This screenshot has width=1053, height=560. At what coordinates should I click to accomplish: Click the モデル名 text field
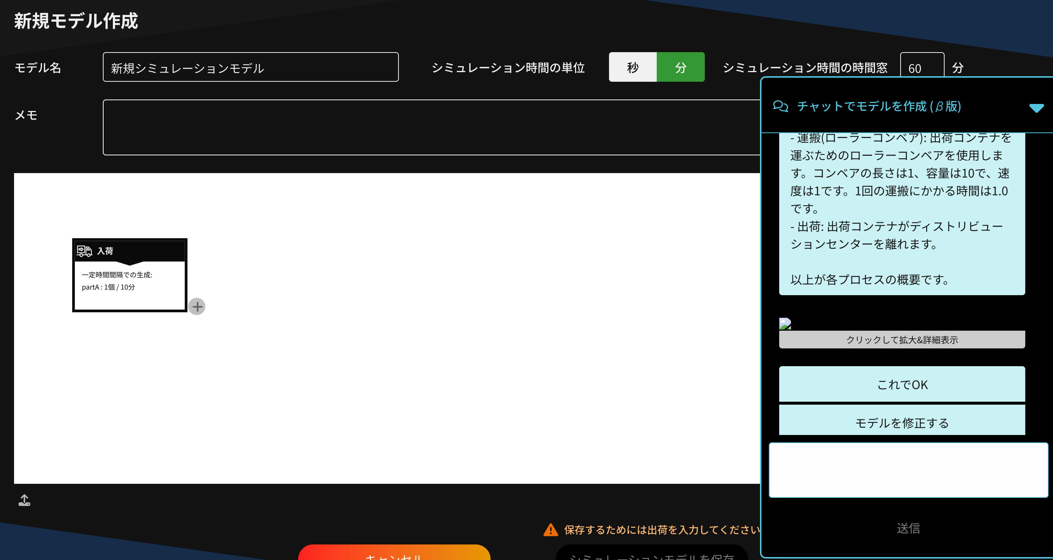(250, 67)
